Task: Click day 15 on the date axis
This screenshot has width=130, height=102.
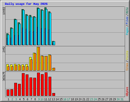Action: tap(61, 99)
